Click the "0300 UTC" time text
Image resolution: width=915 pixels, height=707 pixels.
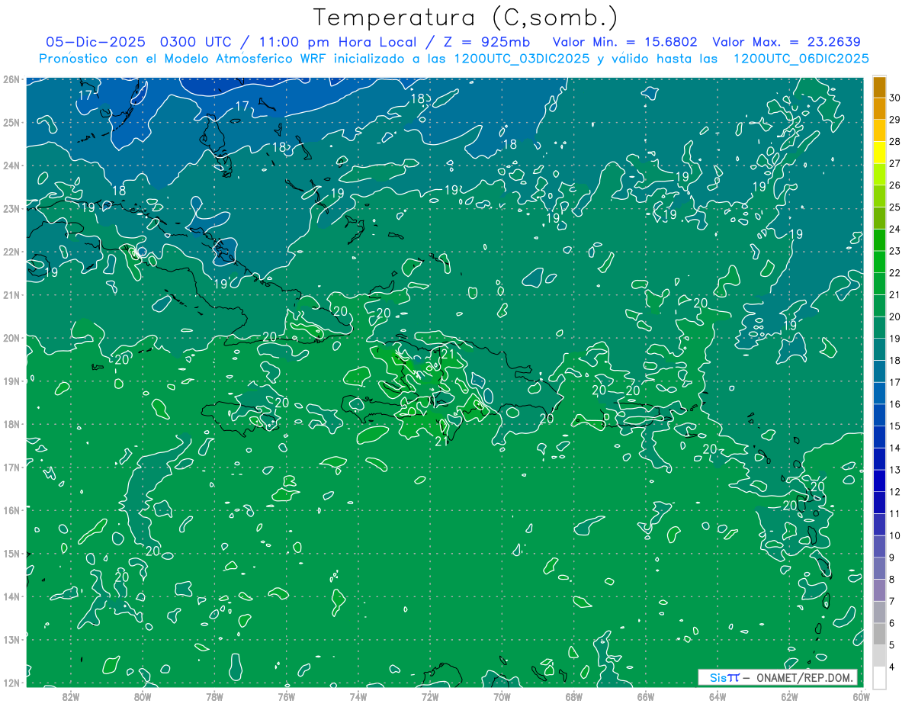(194, 42)
